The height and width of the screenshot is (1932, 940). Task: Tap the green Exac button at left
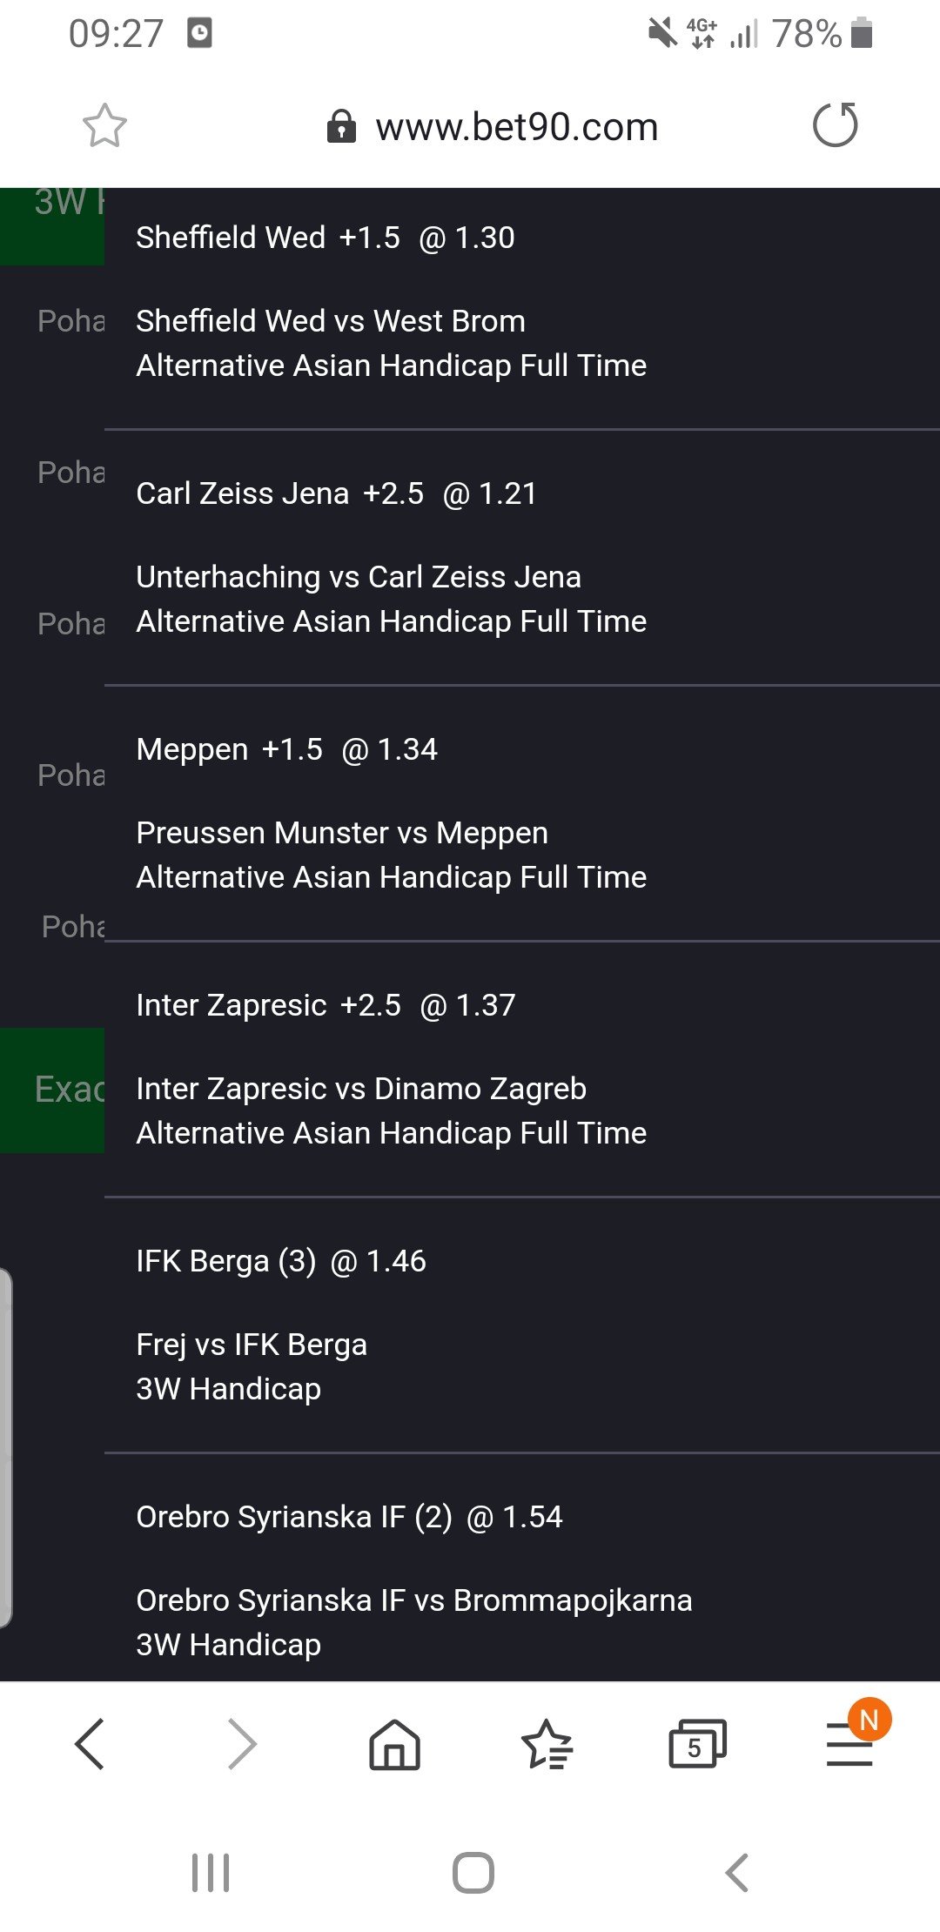pos(52,1090)
